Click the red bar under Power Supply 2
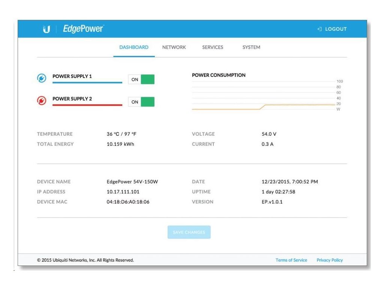 tap(87, 105)
